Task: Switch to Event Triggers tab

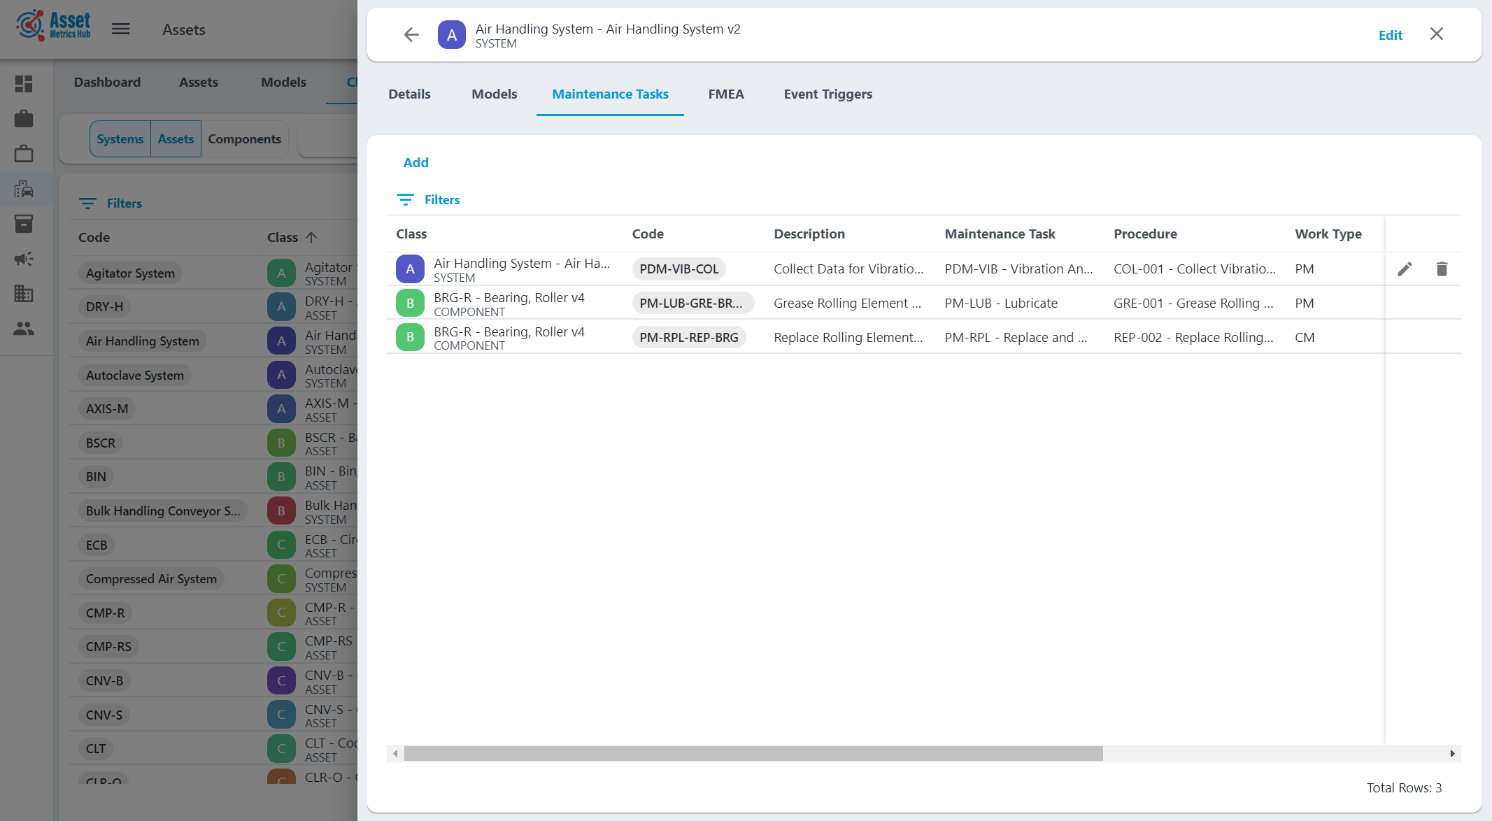Action: pyautogui.click(x=827, y=94)
